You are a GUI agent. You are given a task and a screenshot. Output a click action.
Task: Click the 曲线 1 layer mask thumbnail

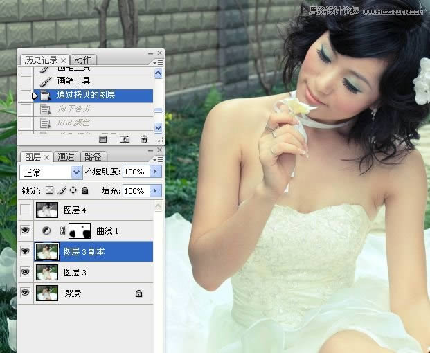pos(82,230)
